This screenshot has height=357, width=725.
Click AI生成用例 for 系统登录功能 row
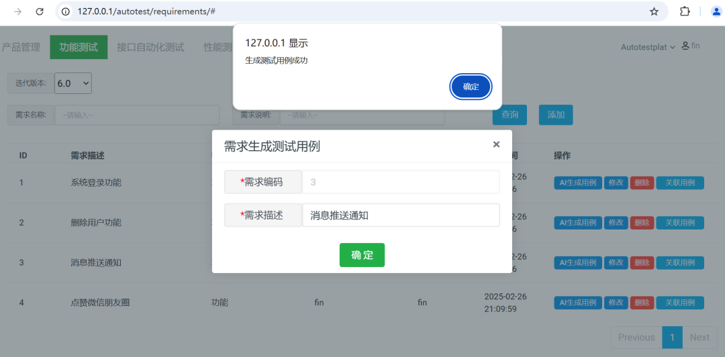point(578,183)
